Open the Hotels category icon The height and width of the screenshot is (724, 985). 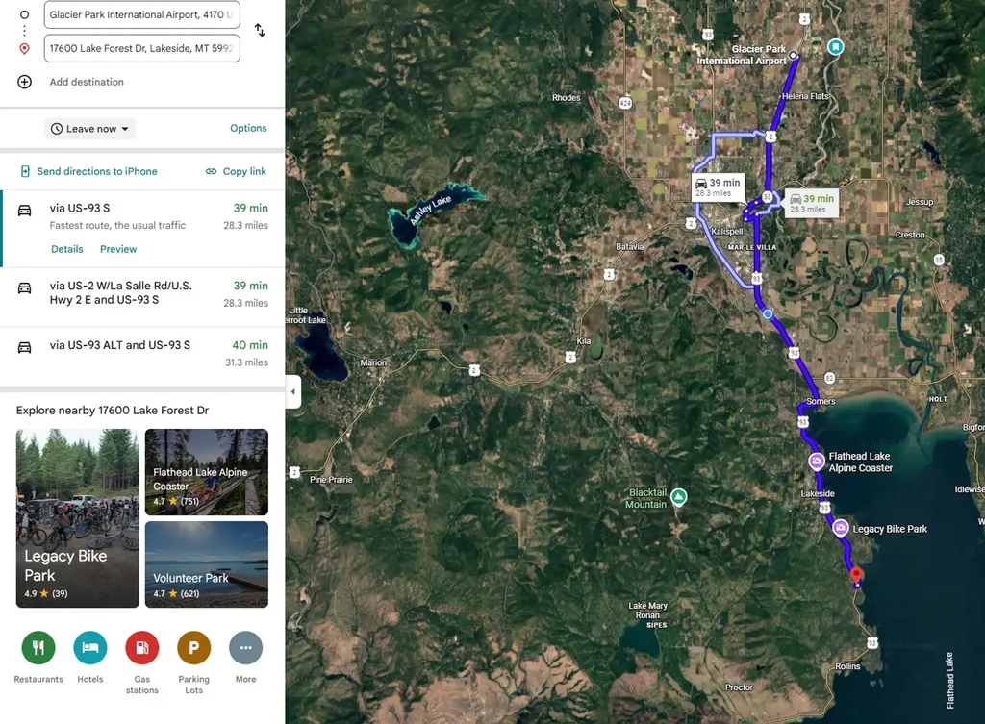pyautogui.click(x=90, y=647)
